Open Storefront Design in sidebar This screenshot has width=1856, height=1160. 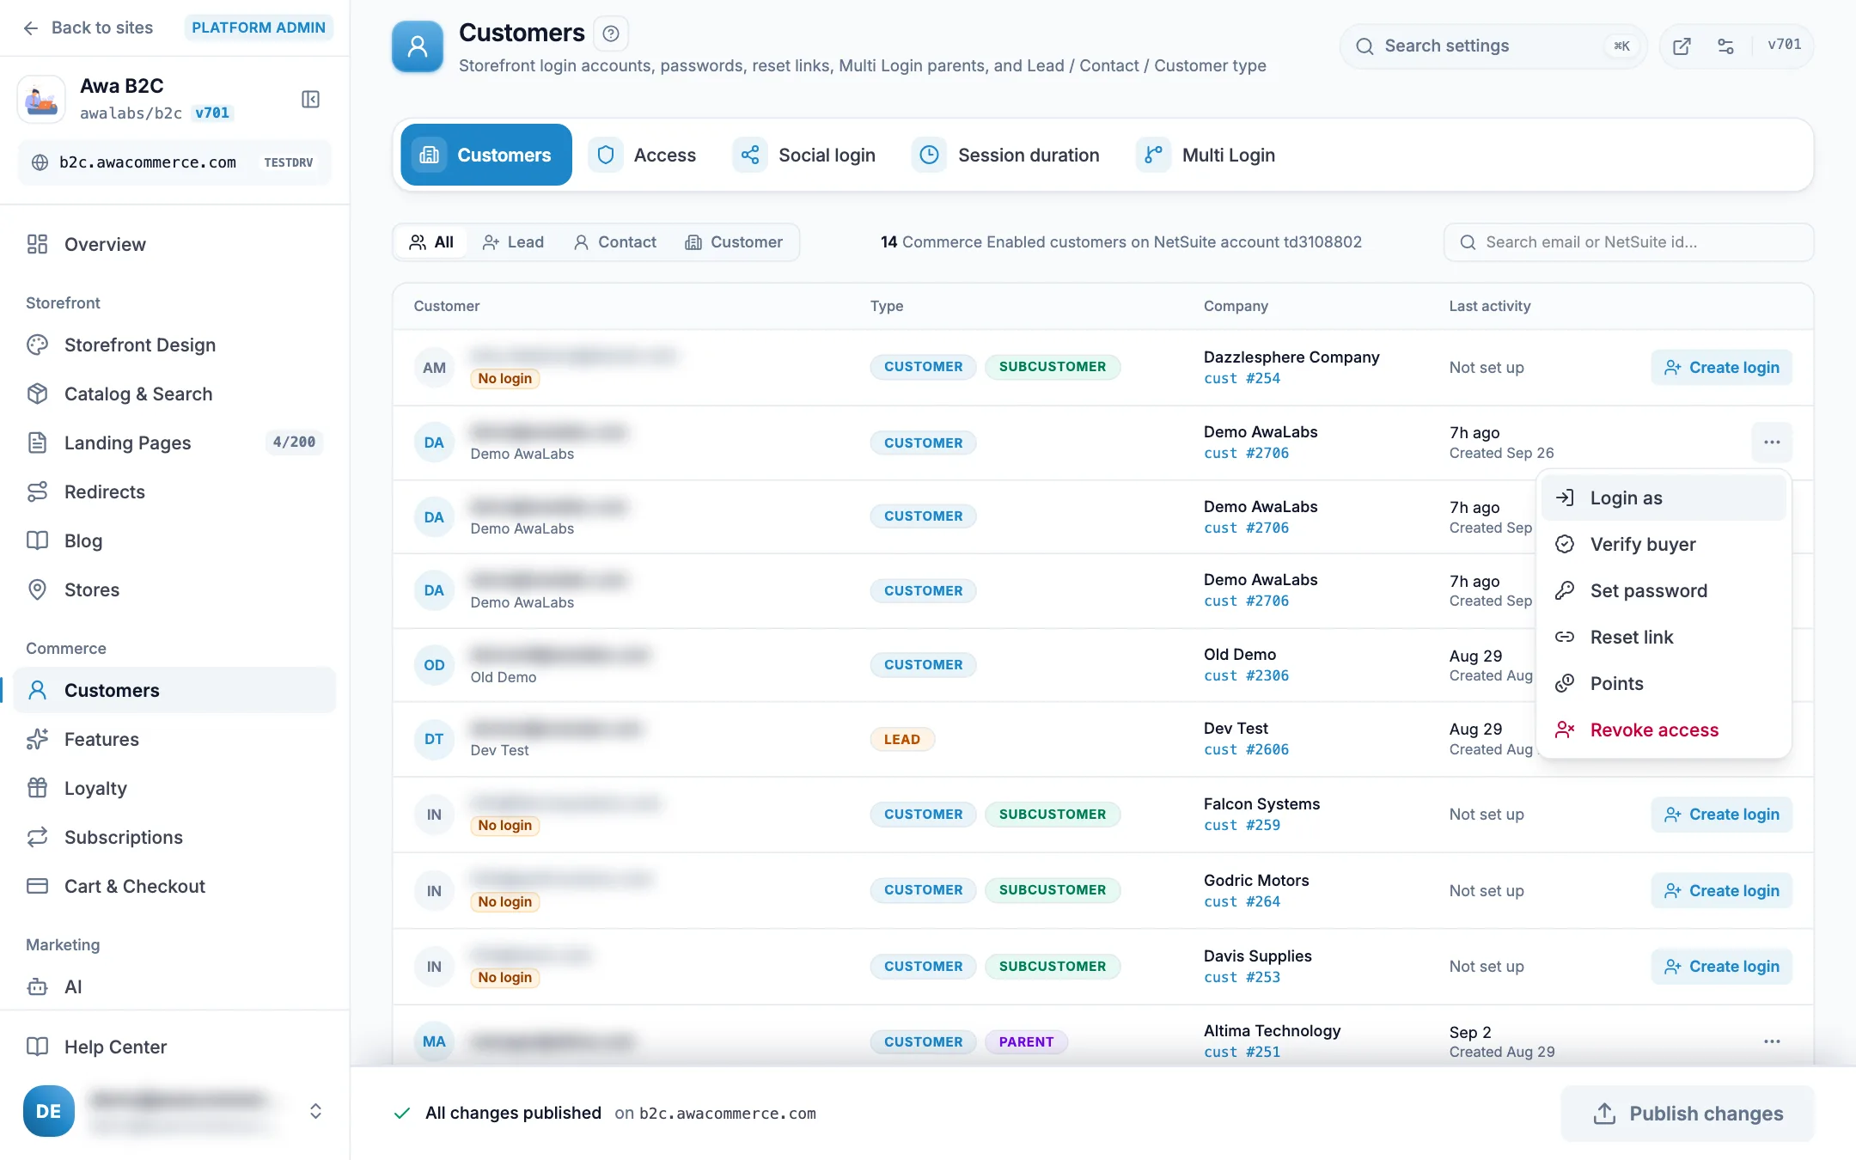(x=174, y=345)
